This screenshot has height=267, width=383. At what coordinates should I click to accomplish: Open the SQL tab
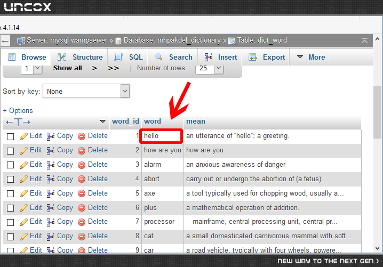pos(128,57)
